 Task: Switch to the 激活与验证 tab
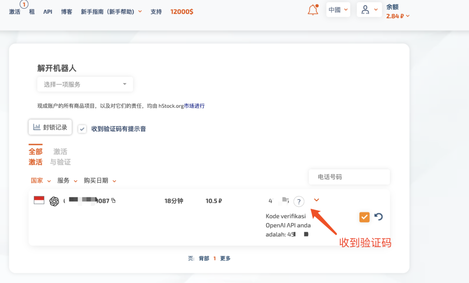coord(60,157)
